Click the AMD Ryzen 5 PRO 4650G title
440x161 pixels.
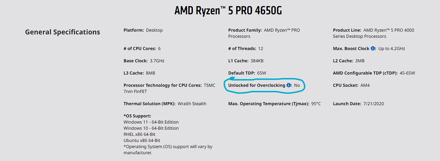coord(228,11)
